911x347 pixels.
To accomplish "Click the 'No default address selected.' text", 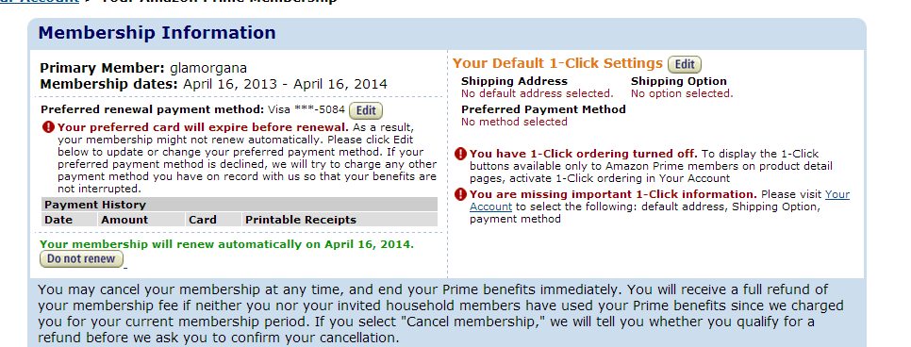I will [x=538, y=93].
